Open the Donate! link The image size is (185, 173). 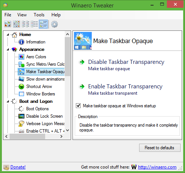click(18, 167)
